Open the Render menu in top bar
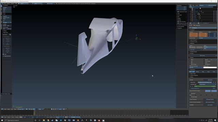Viewport: 218px width, 122px height. (8, 4)
